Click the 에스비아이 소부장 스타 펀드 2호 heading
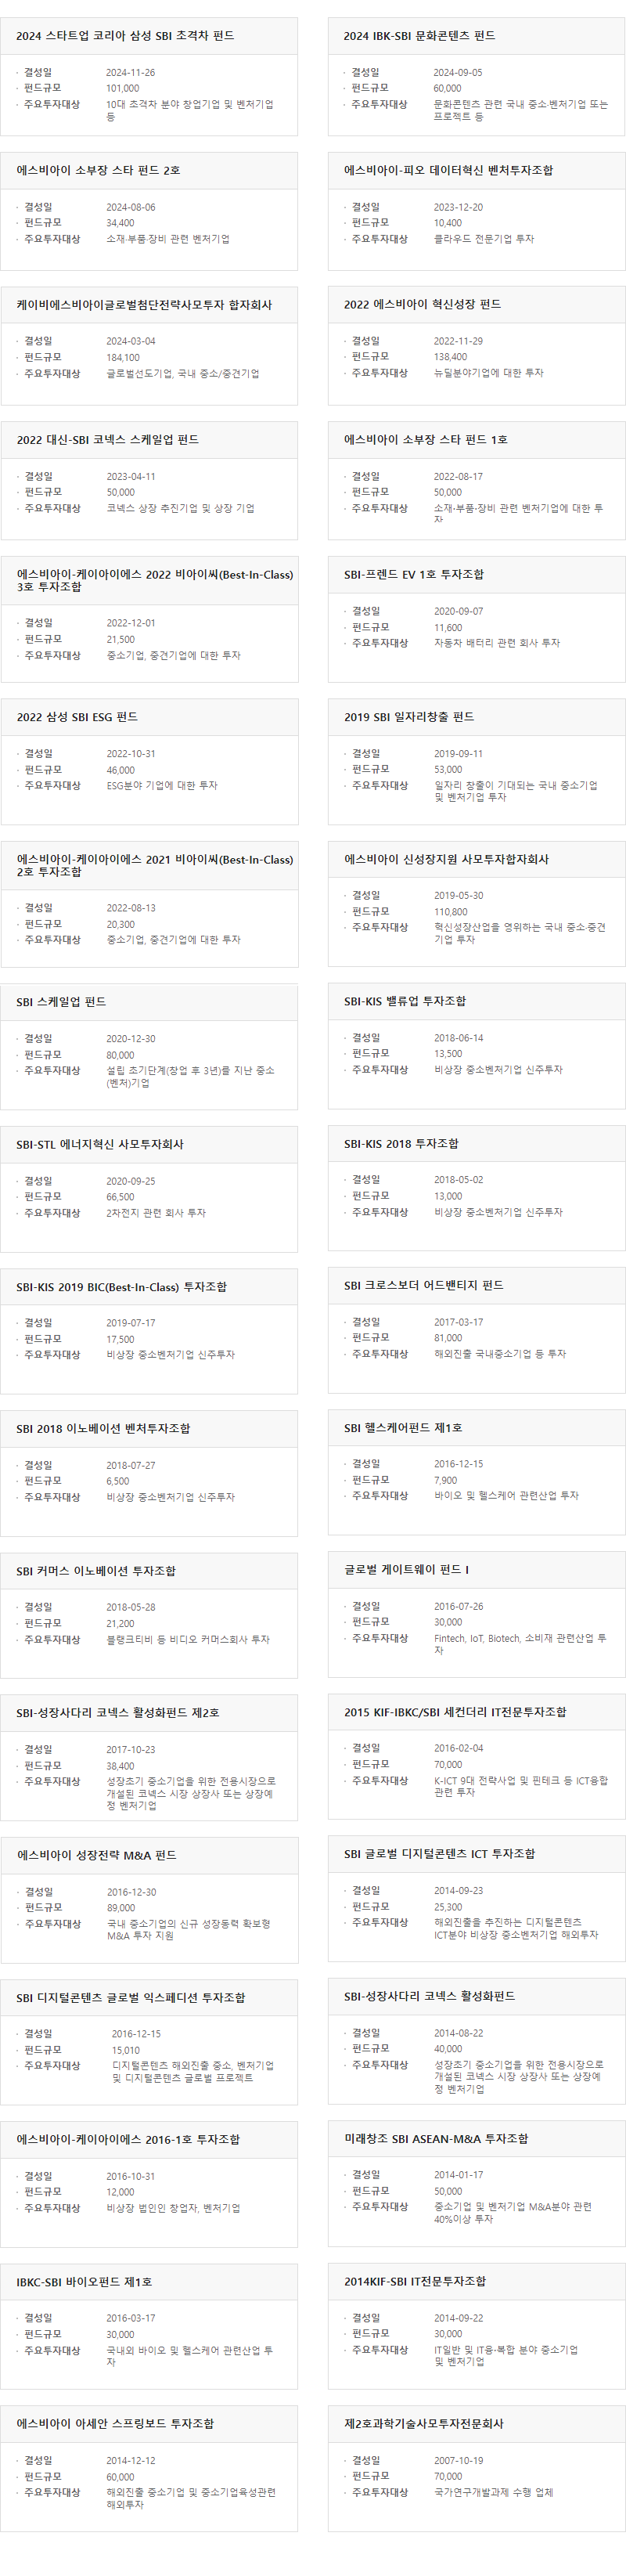Image resolution: width=626 pixels, height=2576 pixels. (x=98, y=171)
